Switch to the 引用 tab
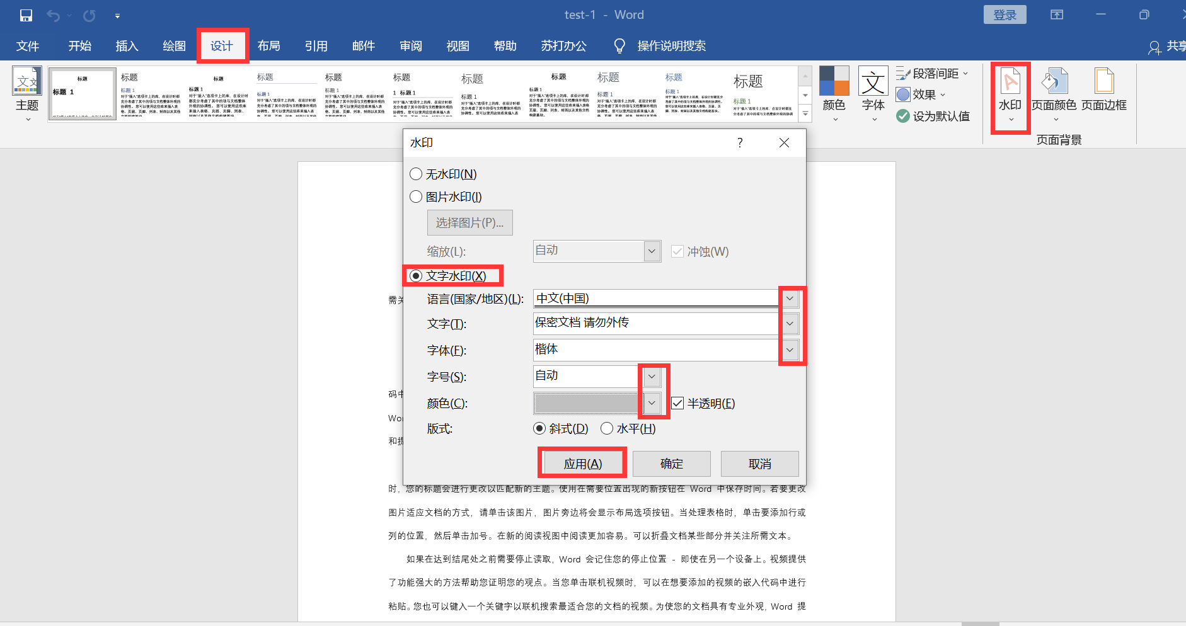Screen dimensions: 1186x626 pos(316,45)
